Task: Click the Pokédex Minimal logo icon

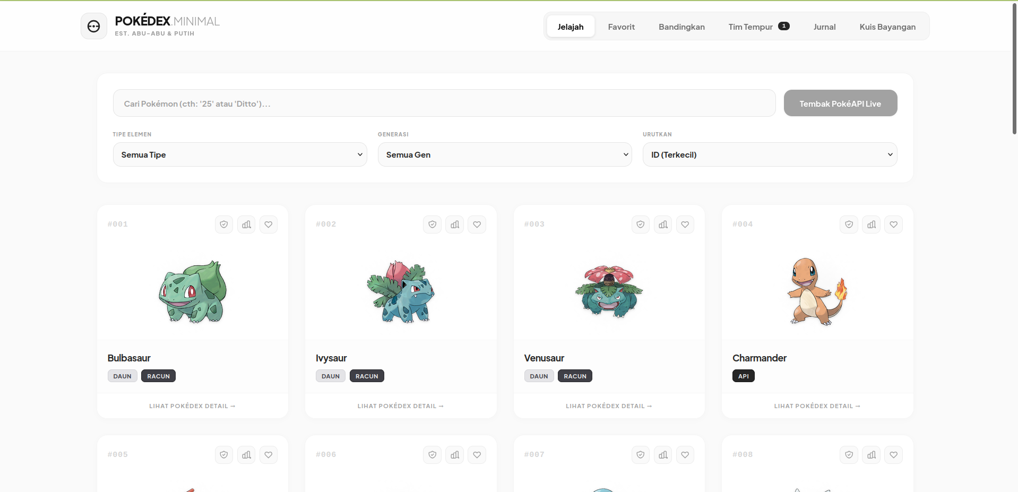Action: (94, 26)
